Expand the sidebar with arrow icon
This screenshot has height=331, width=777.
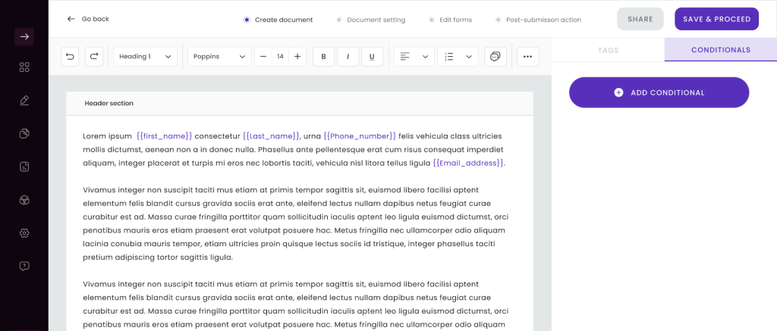tap(24, 36)
